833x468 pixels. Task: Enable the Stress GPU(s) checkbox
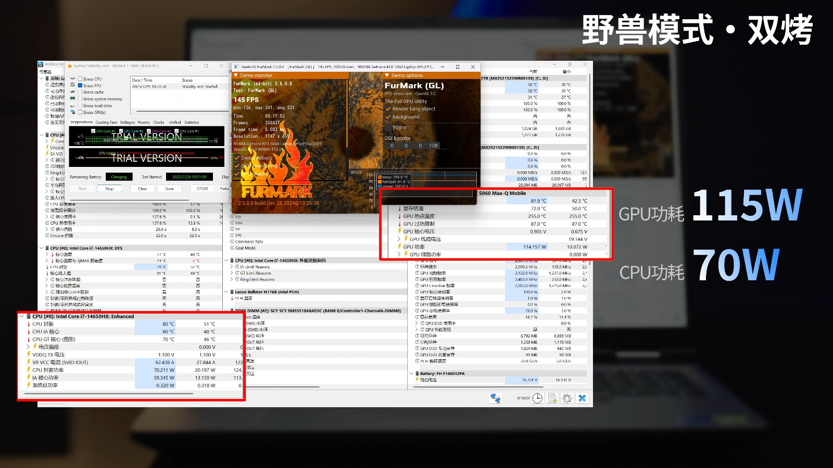80,112
